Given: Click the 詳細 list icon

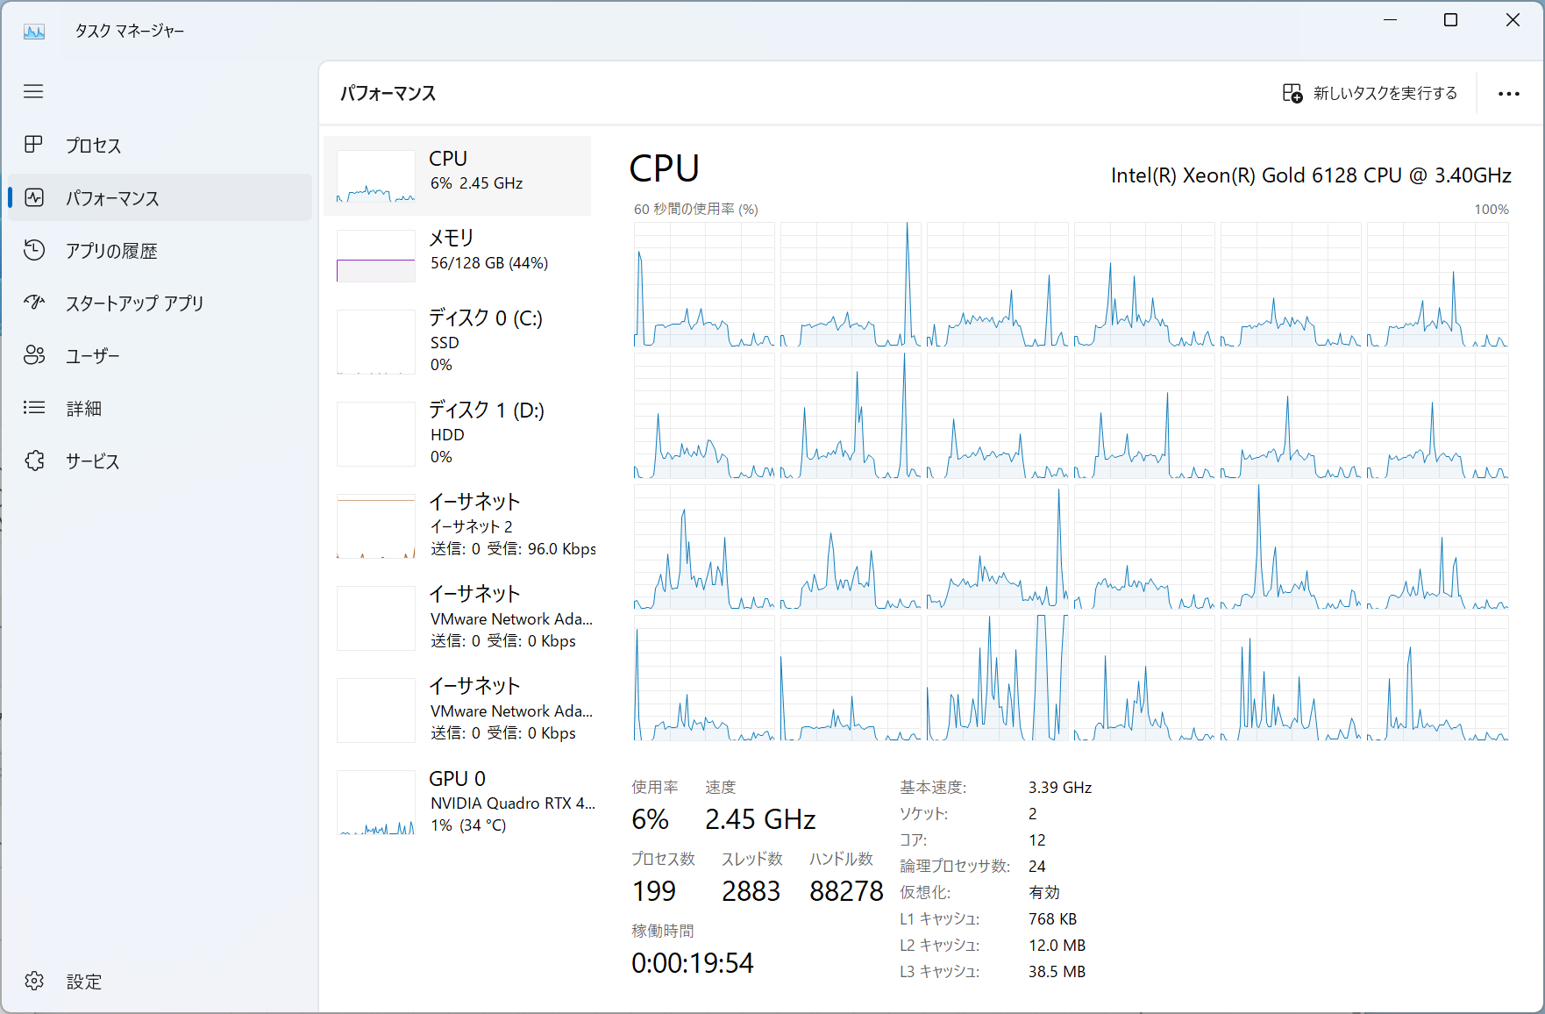Looking at the screenshot, I should pos(33,408).
